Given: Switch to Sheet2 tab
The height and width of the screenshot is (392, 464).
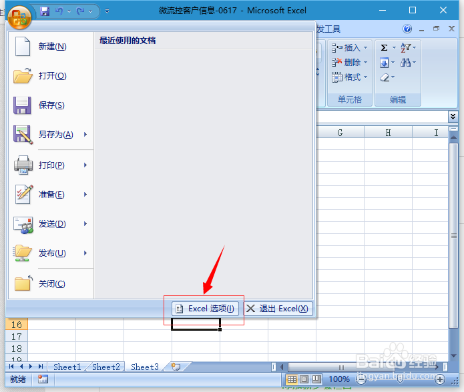Looking at the screenshot, I should click(x=106, y=367).
